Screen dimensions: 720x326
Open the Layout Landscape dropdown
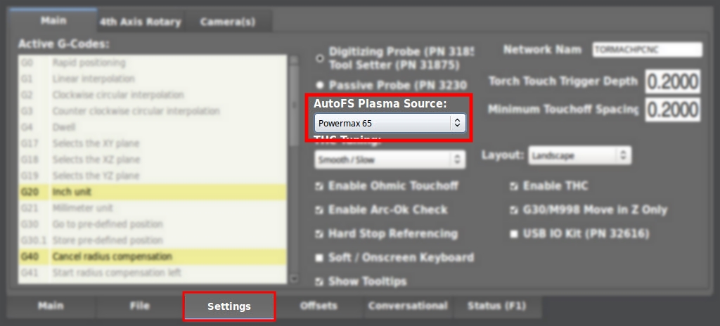579,155
